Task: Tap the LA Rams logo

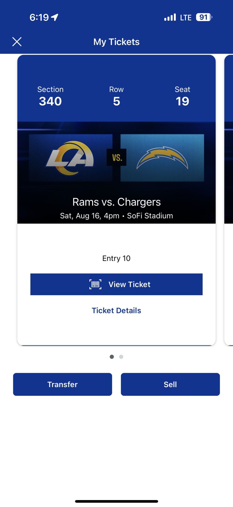Action: click(x=70, y=158)
